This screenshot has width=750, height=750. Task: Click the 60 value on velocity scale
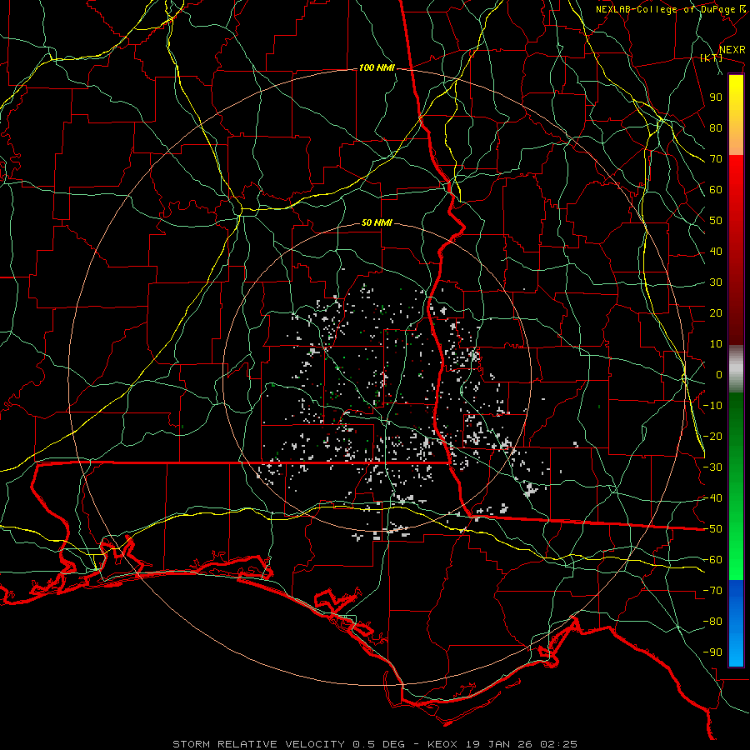(716, 190)
